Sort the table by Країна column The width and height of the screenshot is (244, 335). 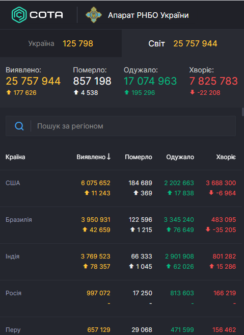tap(15, 157)
